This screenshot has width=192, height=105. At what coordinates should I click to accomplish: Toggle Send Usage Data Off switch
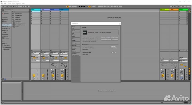click(x=114, y=53)
